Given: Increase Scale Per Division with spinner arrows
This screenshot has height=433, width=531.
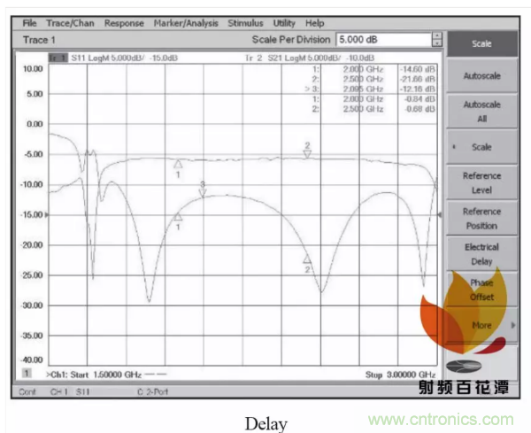Looking at the screenshot, I should point(435,36).
